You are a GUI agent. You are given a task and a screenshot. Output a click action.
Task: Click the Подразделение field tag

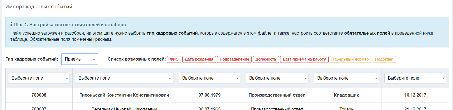[x=234, y=59]
